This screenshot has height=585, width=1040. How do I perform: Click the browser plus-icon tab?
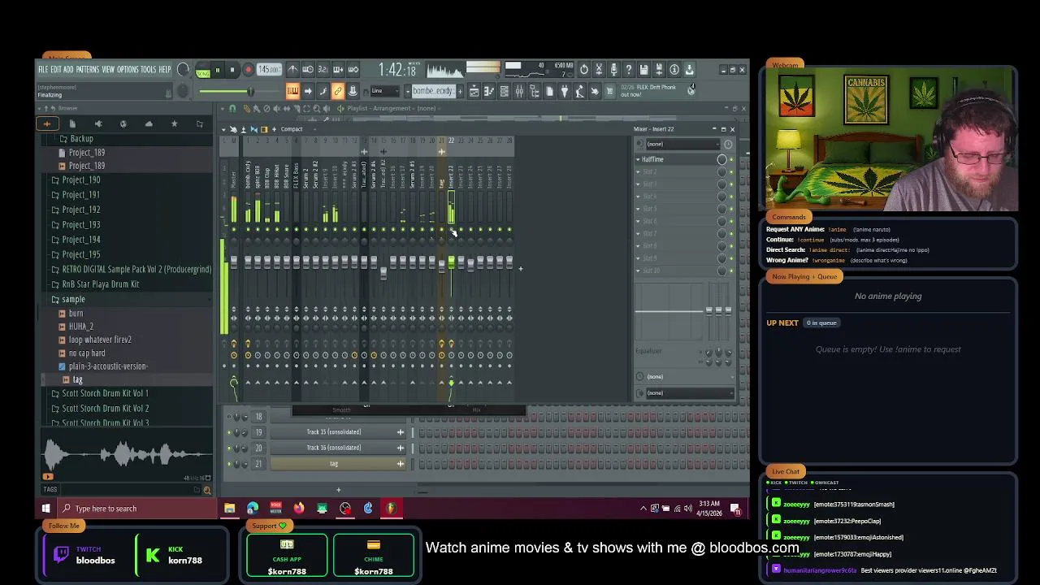click(47, 123)
